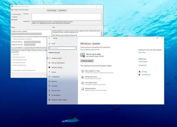177x127 pixels.
Task: Click the Windows Update page heading
Action: (90, 44)
